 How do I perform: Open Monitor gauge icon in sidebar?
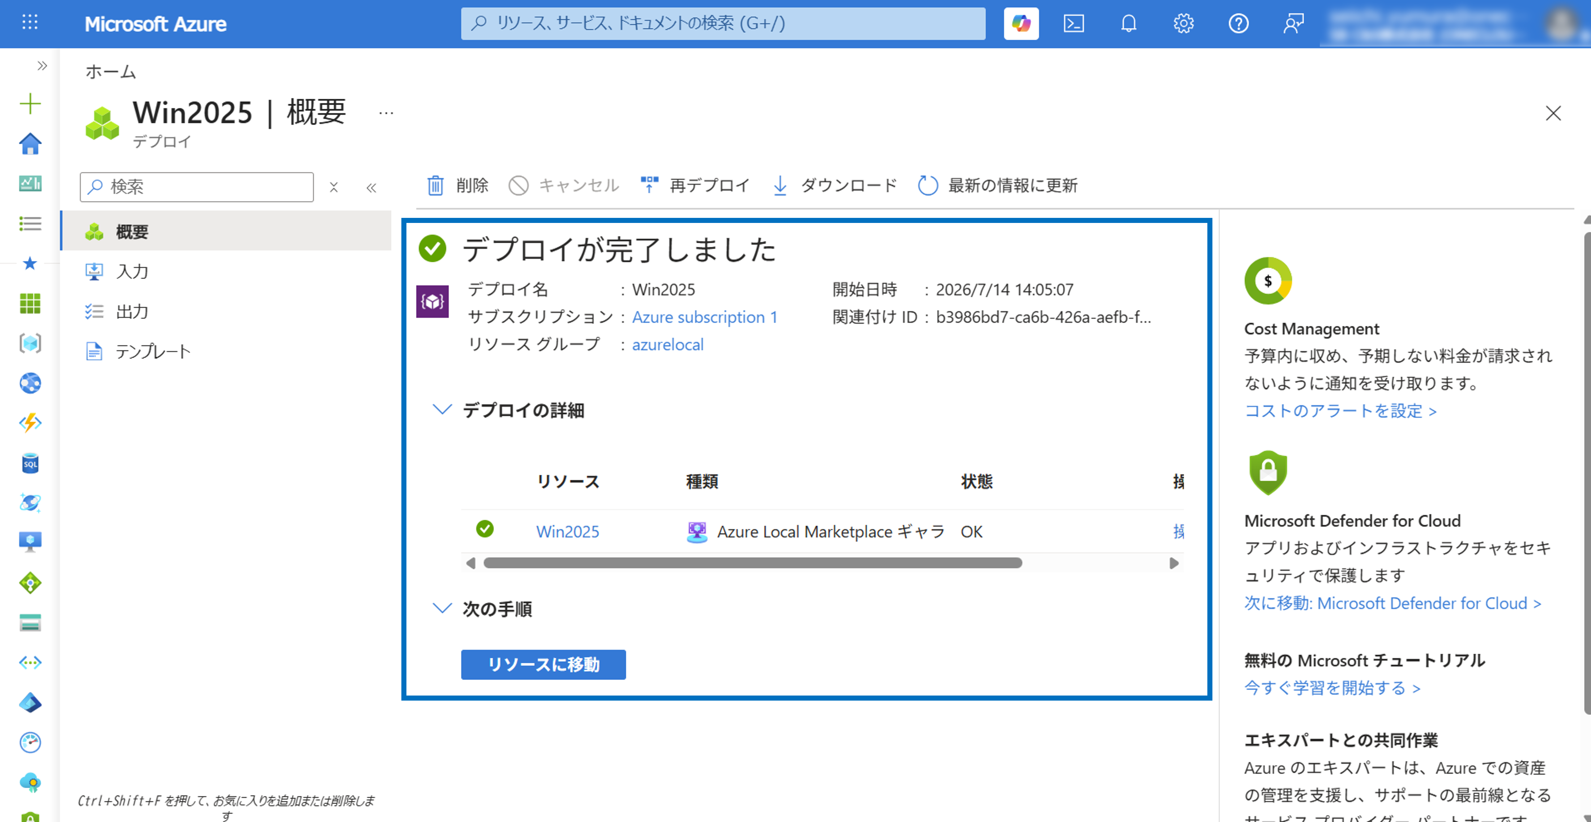[30, 743]
